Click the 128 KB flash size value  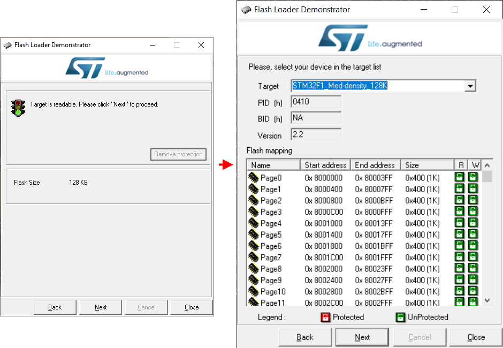pos(78,183)
